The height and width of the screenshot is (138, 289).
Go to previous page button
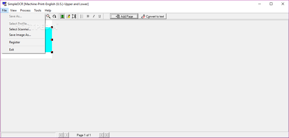tap(66, 135)
